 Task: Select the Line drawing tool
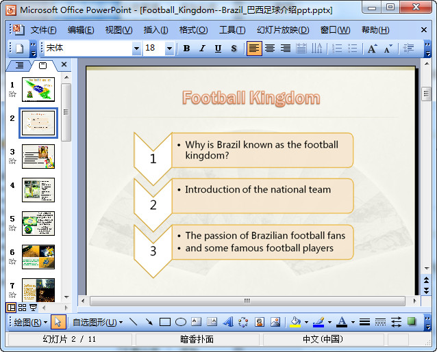pyautogui.click(x=134, y=322)
